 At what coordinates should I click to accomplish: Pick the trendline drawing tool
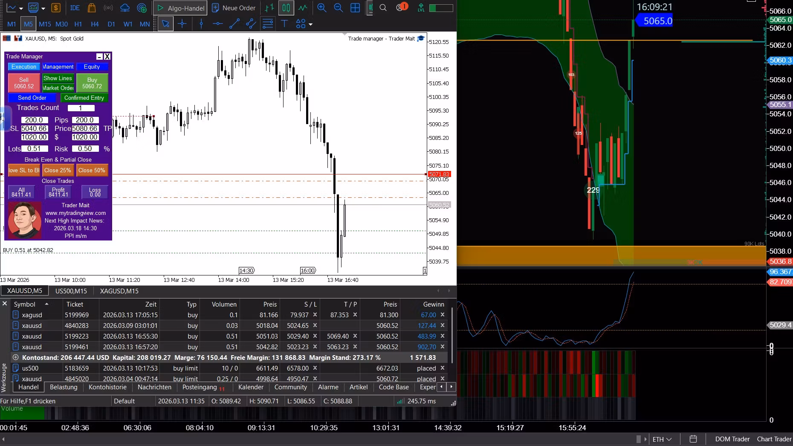coord(234,24)
